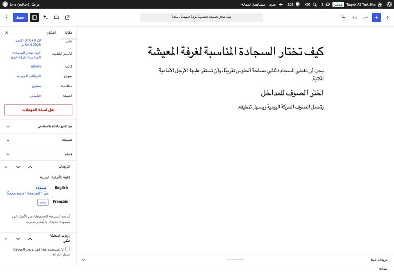Click paragraph يتحمل الصوف الحركة اليومية

click(x=281, y=107)
